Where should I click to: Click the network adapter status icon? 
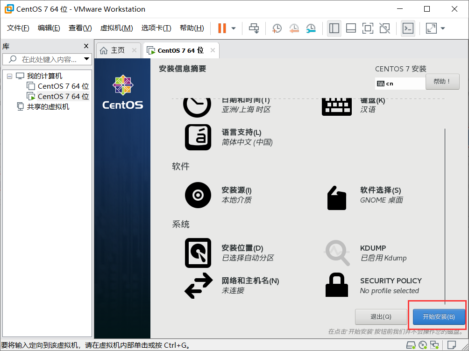[434, 345]
